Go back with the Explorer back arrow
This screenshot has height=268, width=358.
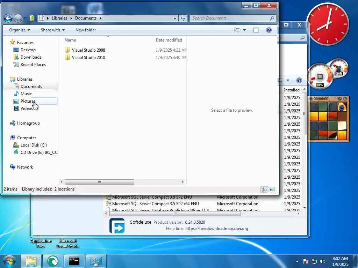coord(8,18)
